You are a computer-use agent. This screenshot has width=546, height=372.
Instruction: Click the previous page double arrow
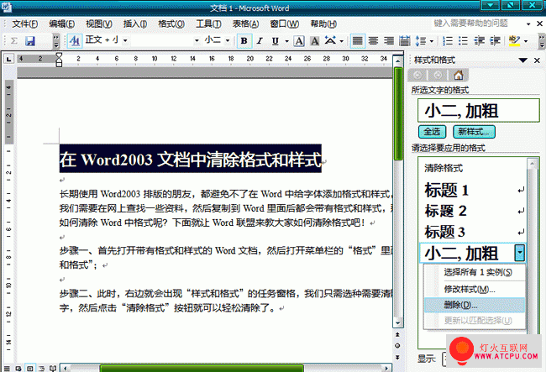[397, 334]
